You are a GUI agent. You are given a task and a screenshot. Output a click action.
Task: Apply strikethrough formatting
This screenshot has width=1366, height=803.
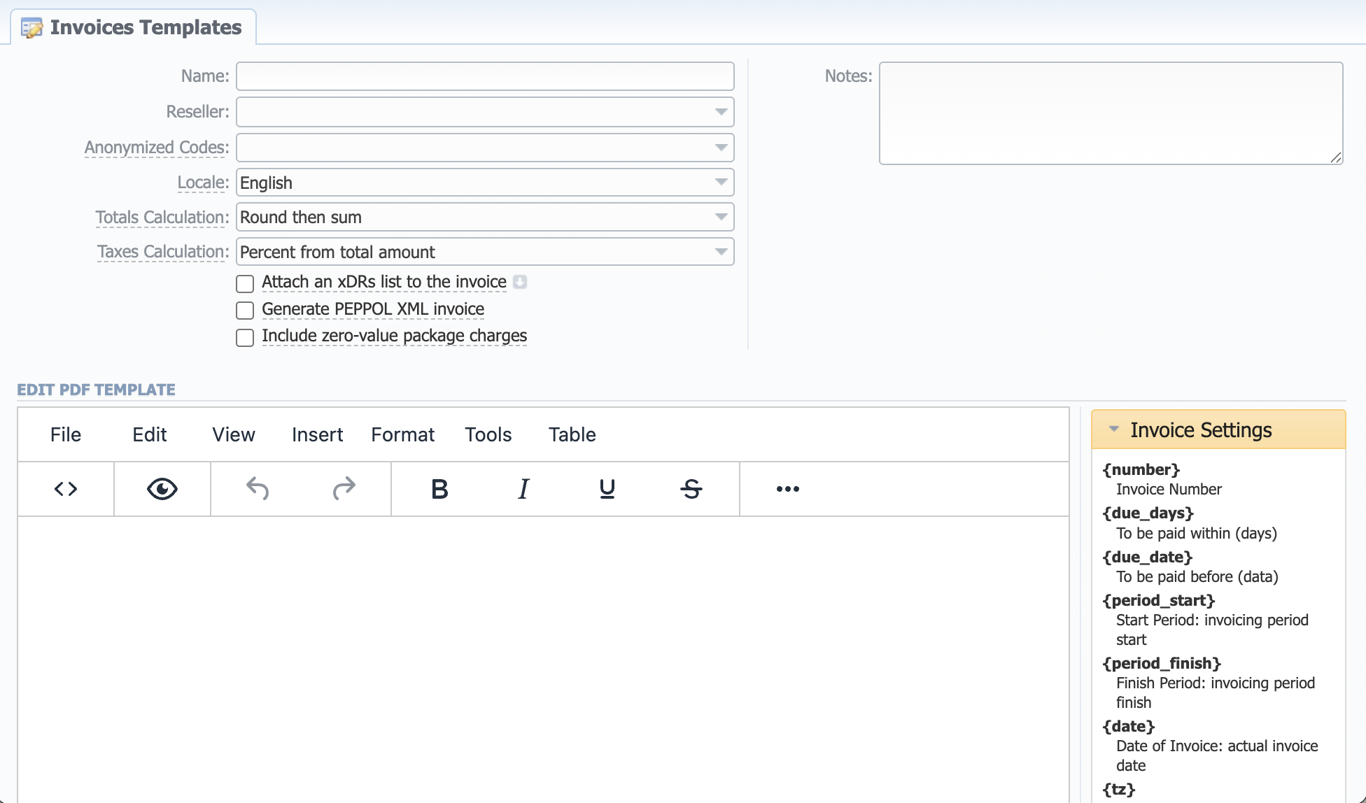(x=691, y=489)
